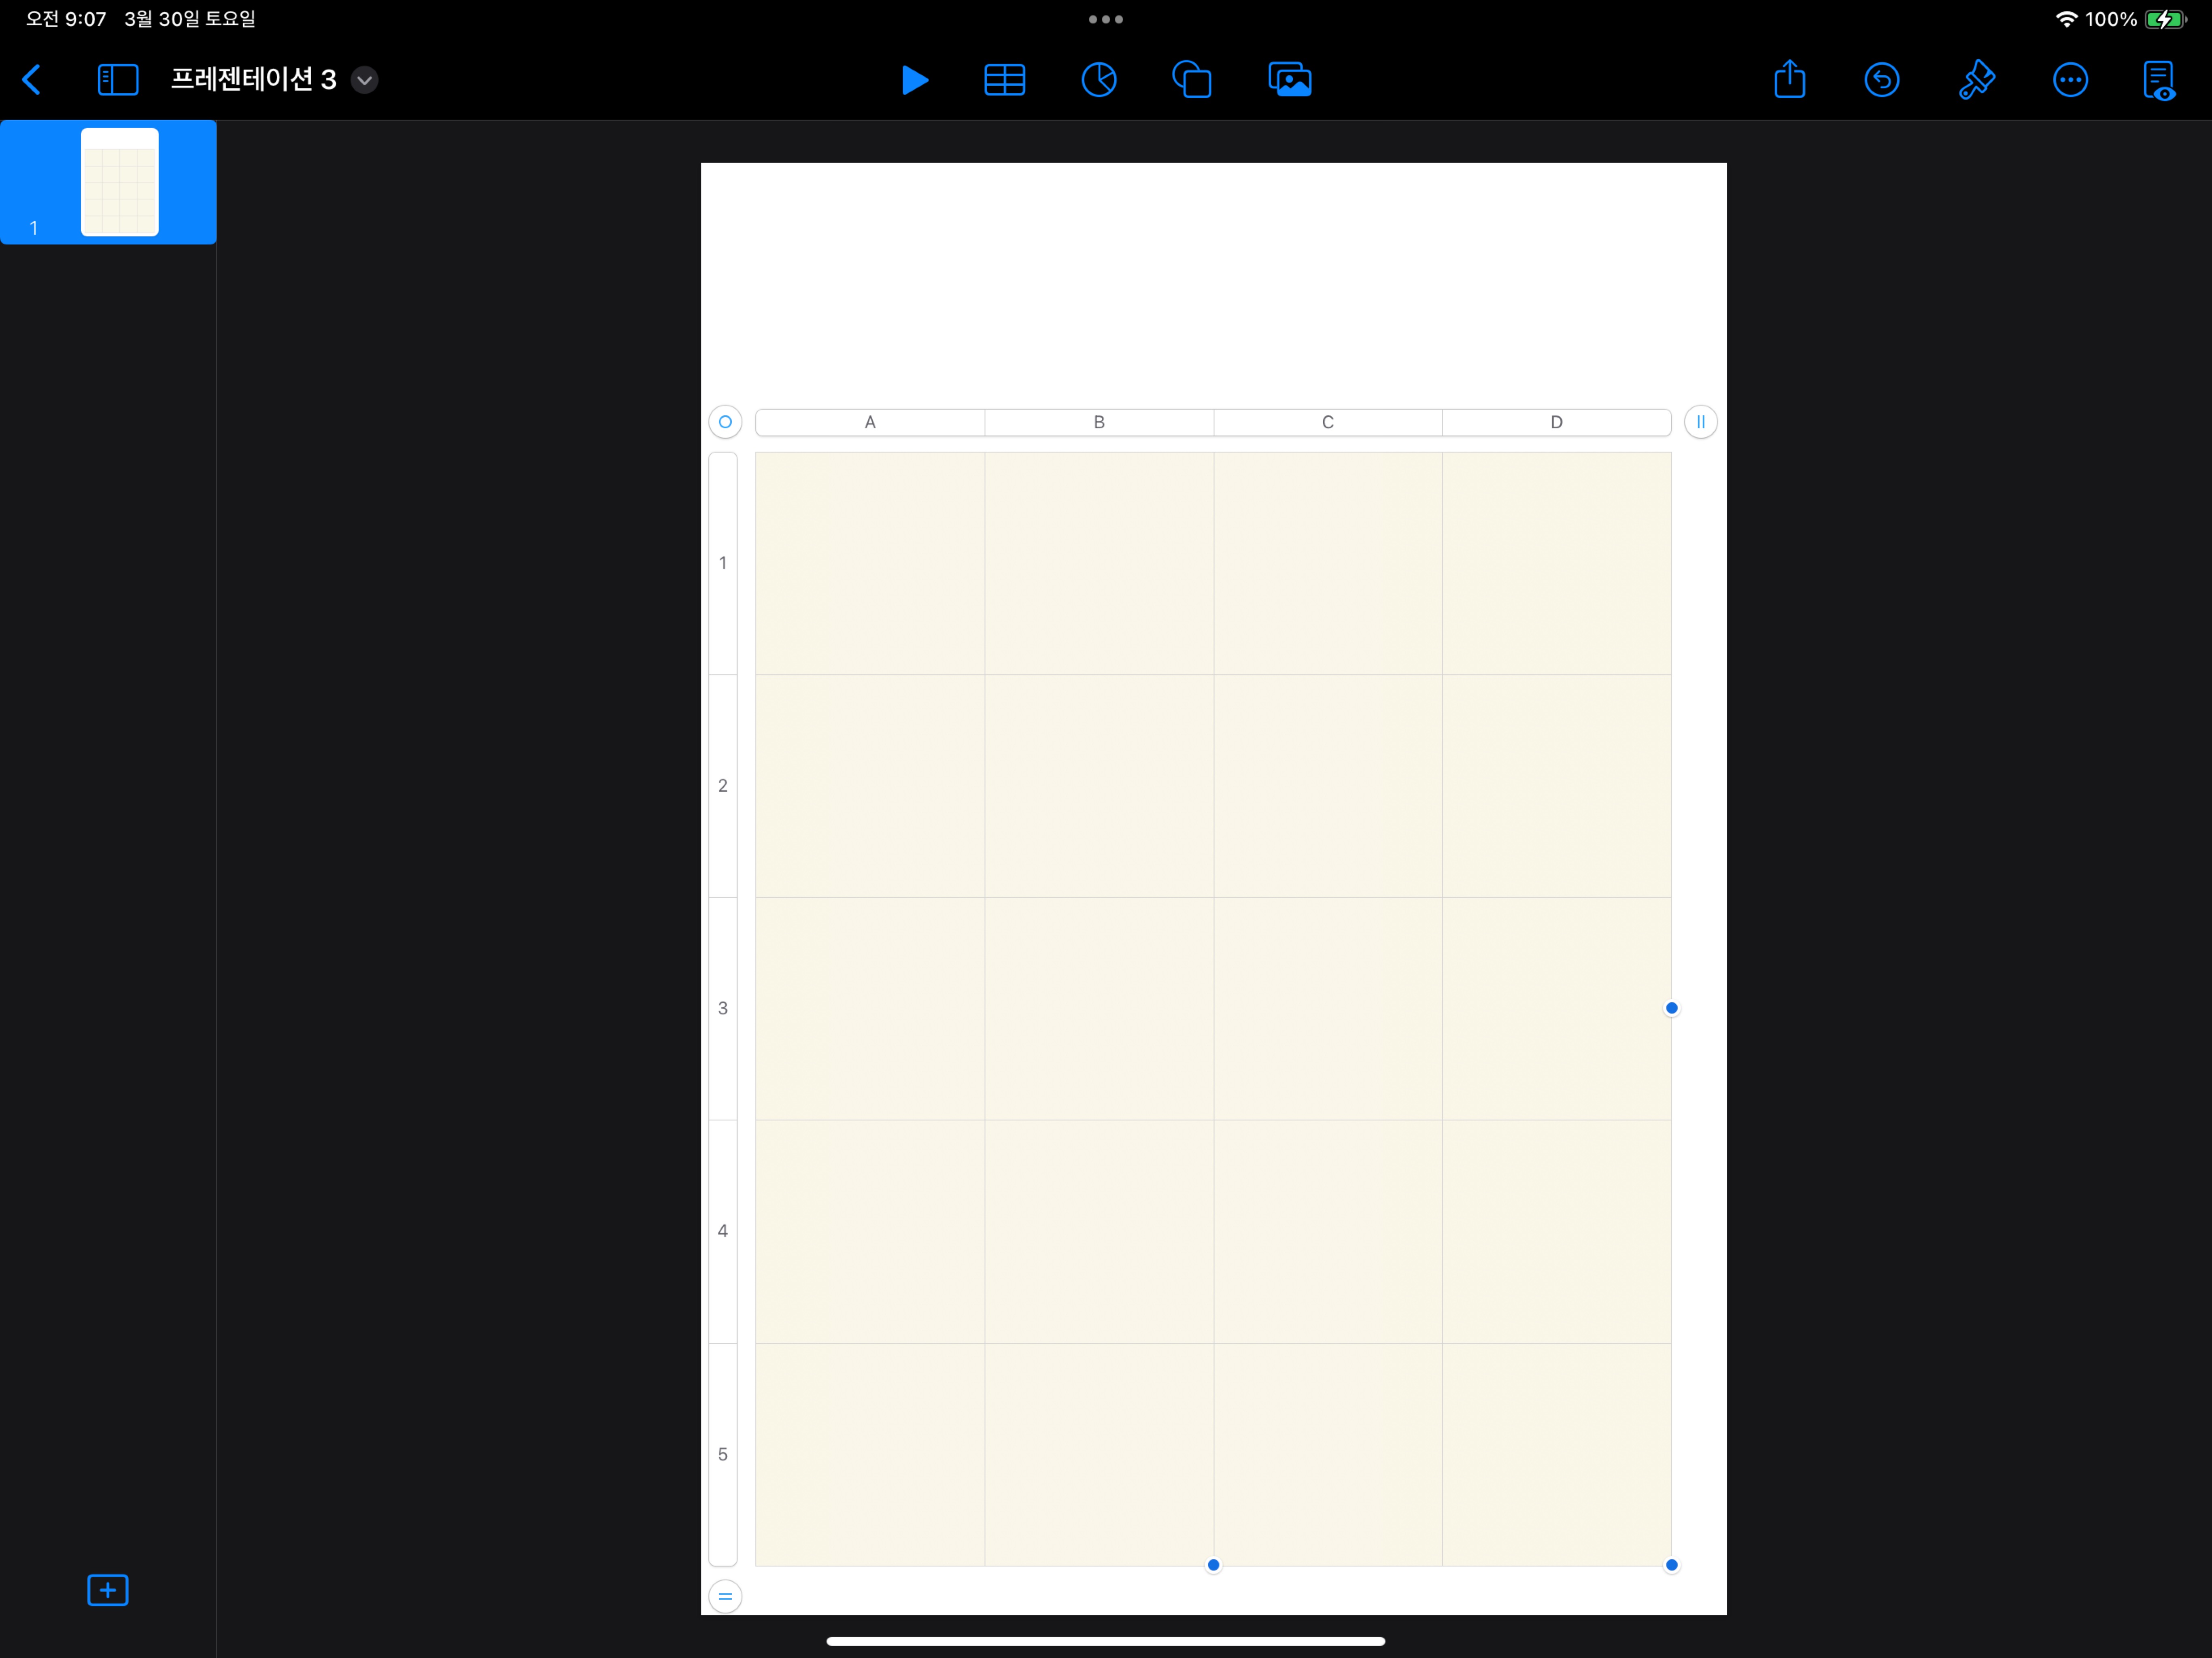Tap the Share icon
The width and height of the screenshot is (2212, 1658).
[x=1789, y=80]
